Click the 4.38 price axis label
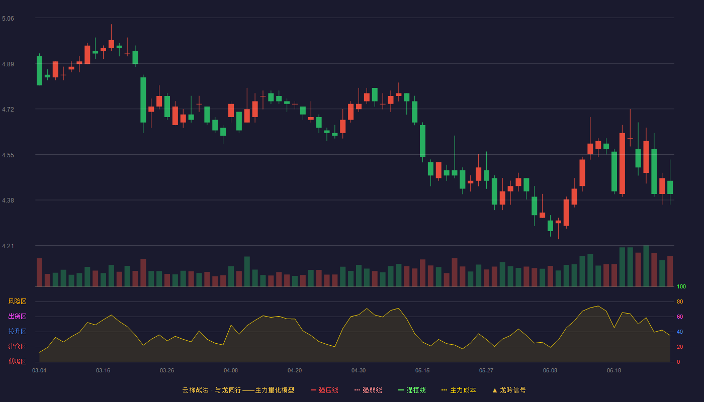This screenshot has width=704, height=402. pyautogui.click(x=8, y=200)
